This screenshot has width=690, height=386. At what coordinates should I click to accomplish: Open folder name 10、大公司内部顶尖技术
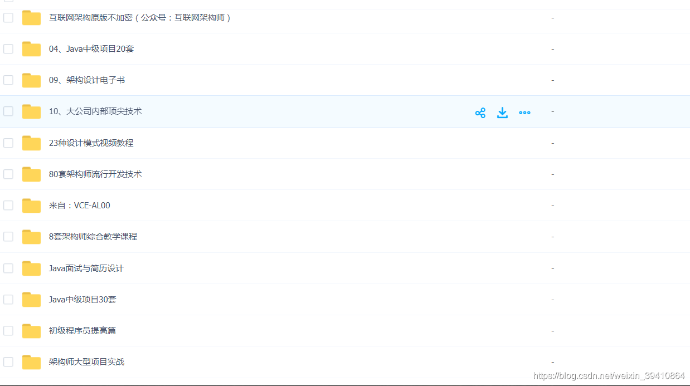(x=95, y=111)
